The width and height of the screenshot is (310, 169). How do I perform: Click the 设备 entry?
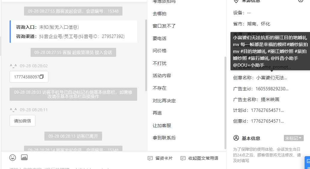(x=242, y=13)
